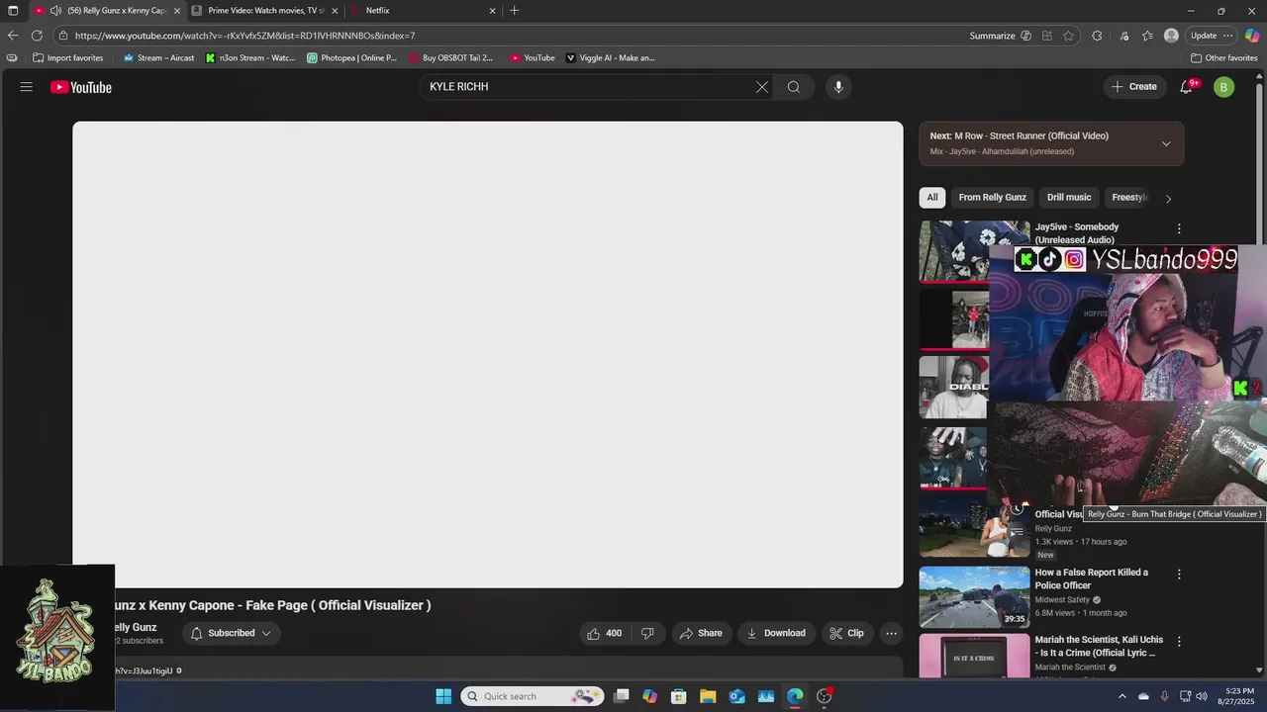Open Stream – Aircast bookmark
This screenshot has width=1267, height=712.
158,57
